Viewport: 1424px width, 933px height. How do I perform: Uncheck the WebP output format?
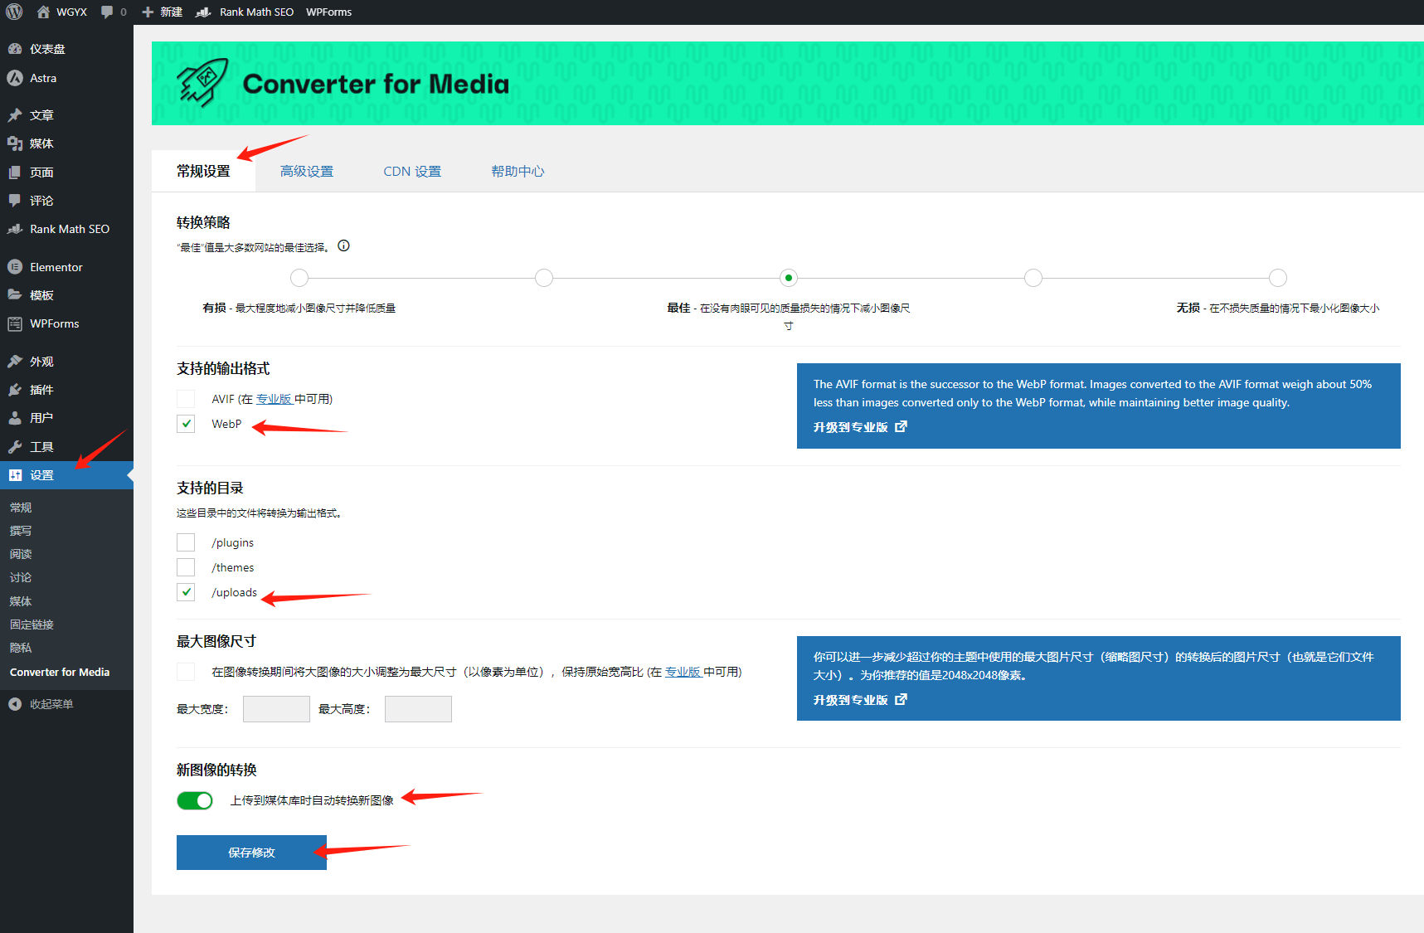[x=186, y=424]
